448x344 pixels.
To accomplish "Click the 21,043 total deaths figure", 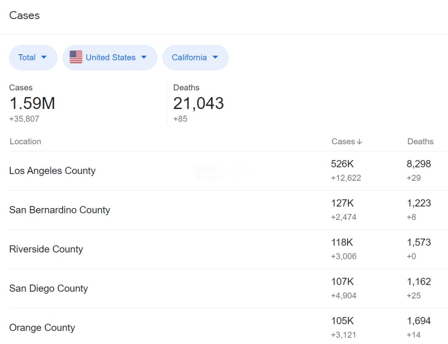I will 198,104.
